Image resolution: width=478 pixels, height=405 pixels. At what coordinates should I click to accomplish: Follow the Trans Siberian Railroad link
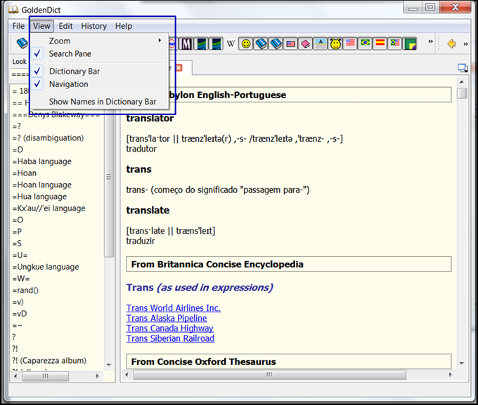pyautogui.click(x=170, y=338)
